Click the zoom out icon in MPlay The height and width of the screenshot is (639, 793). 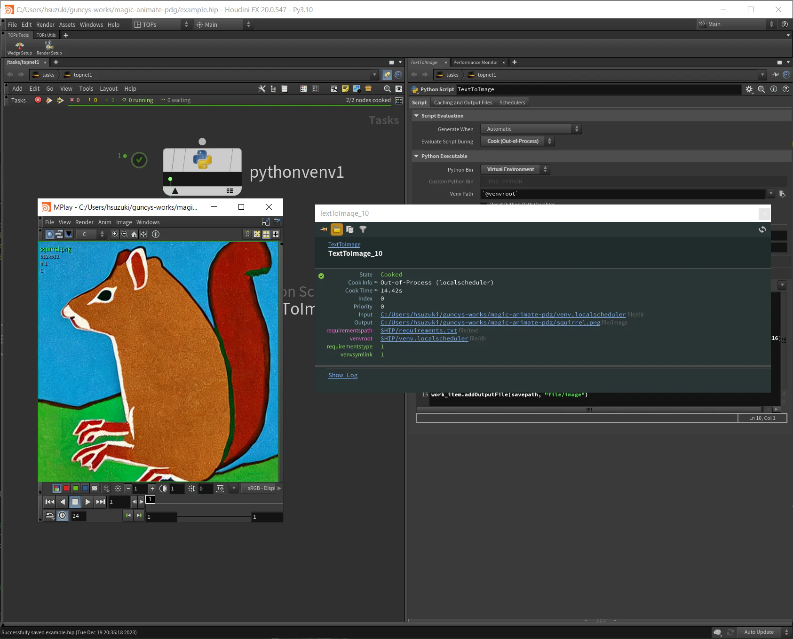[x=125, y=234]
